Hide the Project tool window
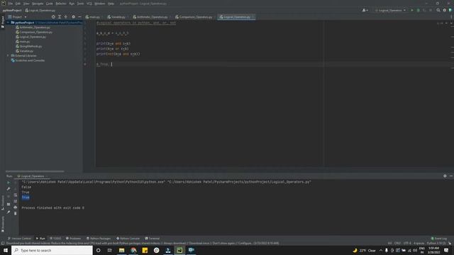The height and width of the screenshot is (255, 454). [x=79, y=17]
